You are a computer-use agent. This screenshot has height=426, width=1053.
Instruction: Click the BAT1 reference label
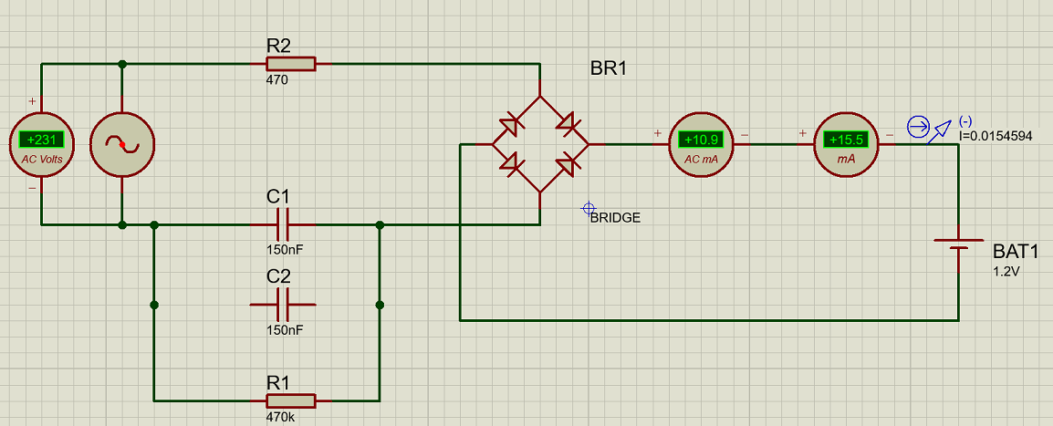click(1017, 252)
